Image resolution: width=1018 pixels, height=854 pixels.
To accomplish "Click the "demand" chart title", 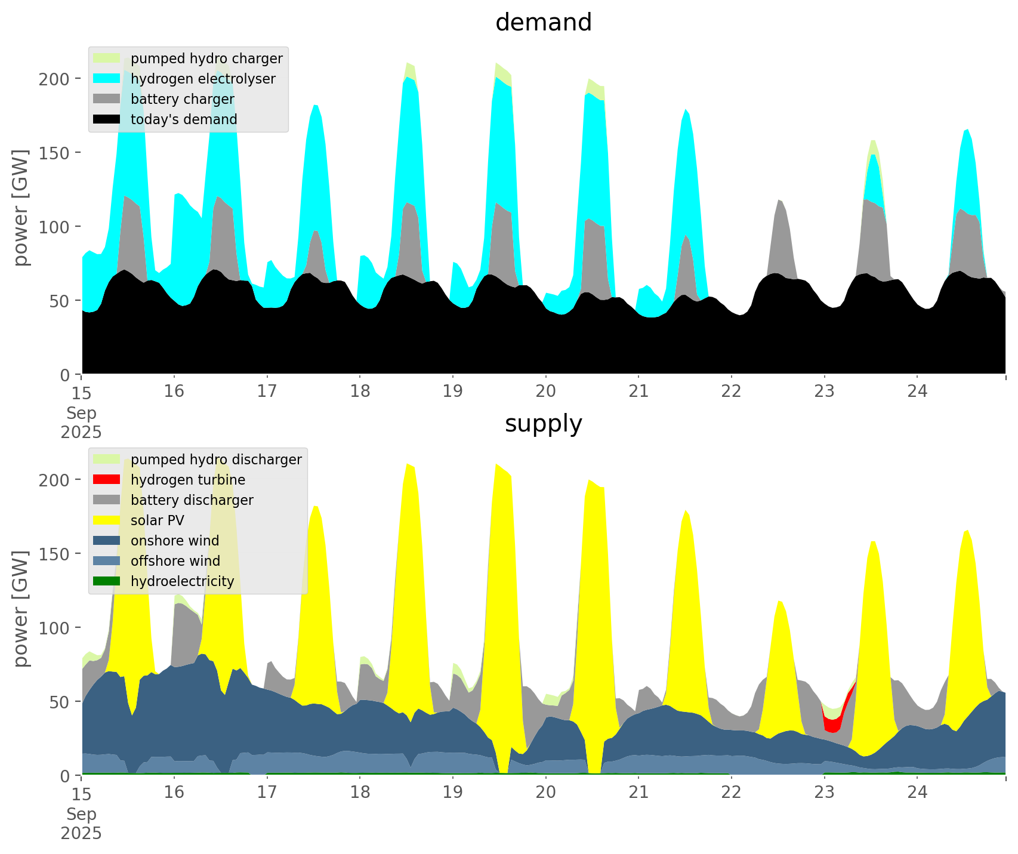I will coord(543,23).
